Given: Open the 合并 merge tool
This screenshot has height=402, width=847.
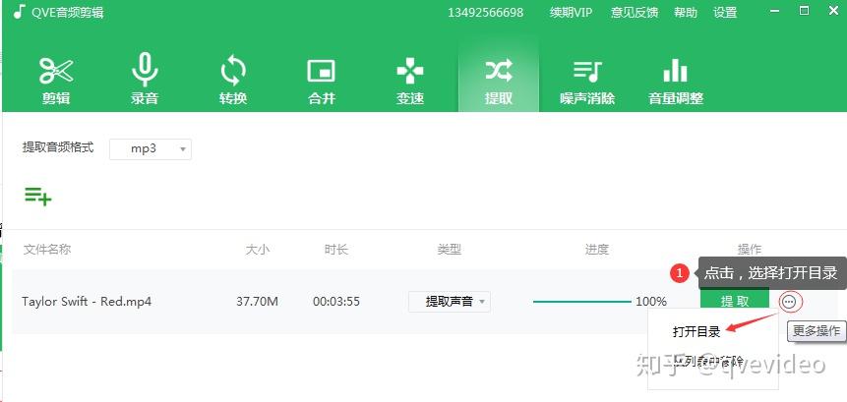Looking at the screenshot, I should tap(322, 80).
